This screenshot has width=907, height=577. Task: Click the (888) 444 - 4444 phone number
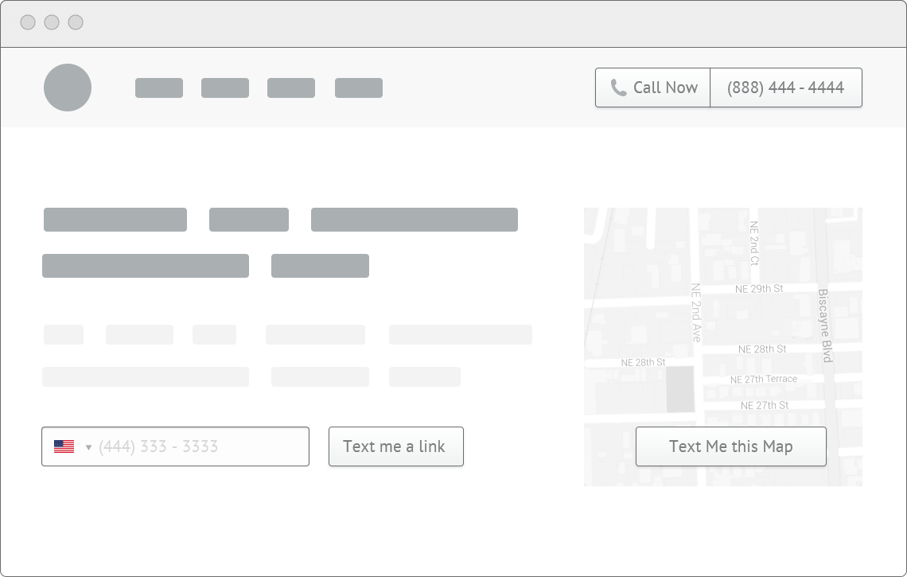click(x=786, y=87)
